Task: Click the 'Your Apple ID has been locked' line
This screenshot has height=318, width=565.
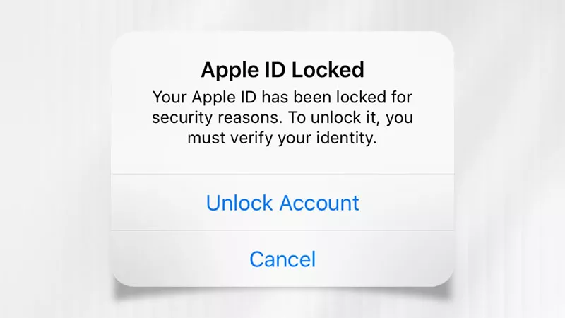Action: (x=282, y=98)
